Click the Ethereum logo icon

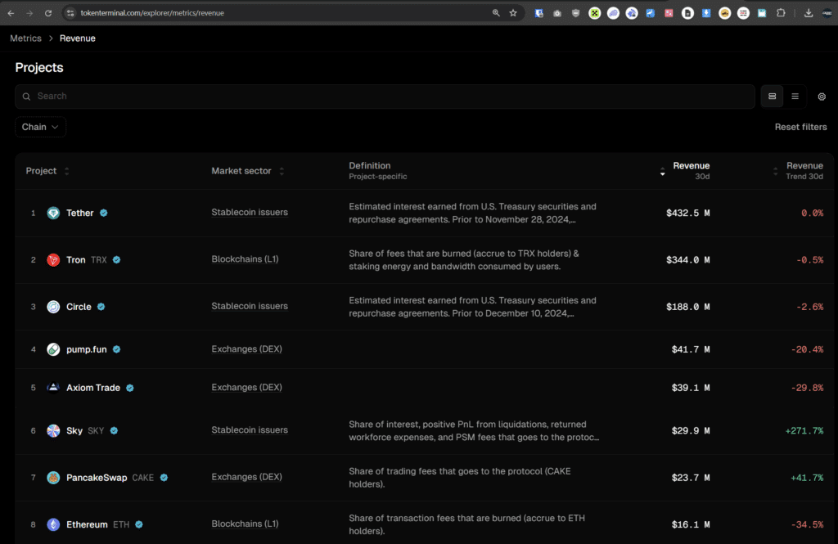53,524
